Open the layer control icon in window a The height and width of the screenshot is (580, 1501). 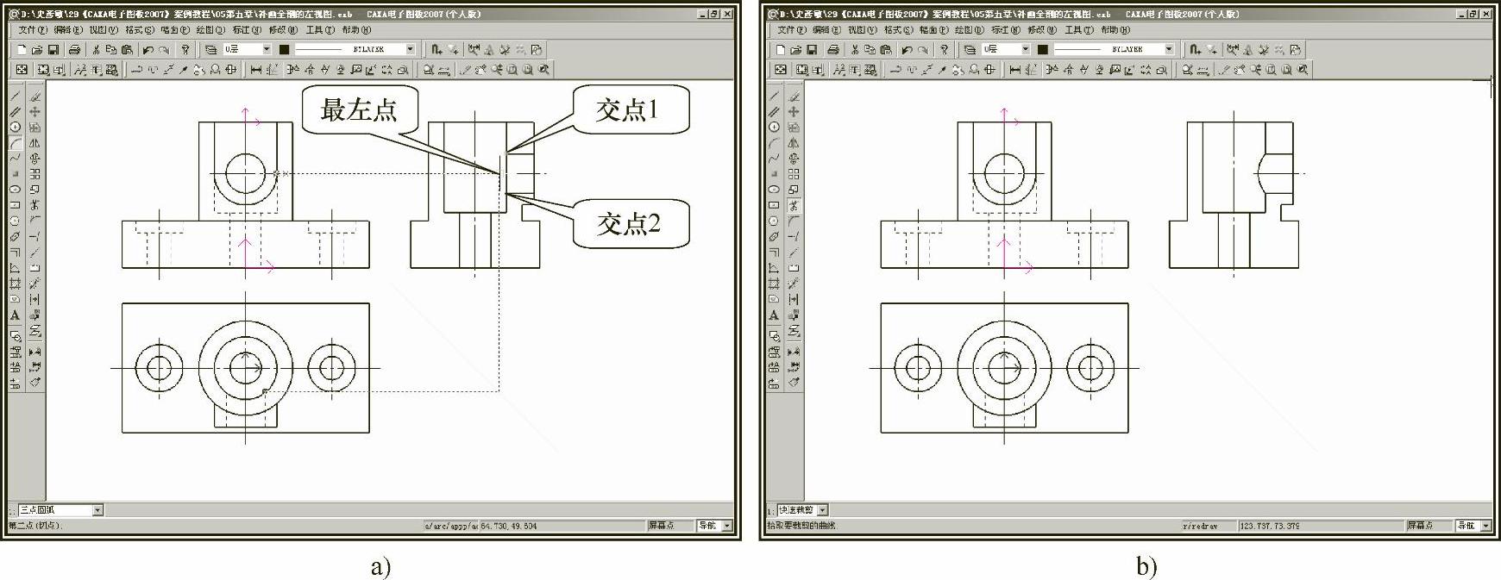click(x=210, y=50)
